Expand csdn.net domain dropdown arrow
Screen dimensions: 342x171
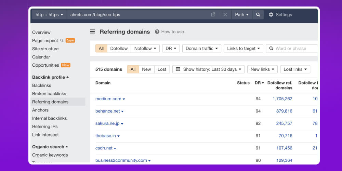pyautogui.click(x=115, y=148)
